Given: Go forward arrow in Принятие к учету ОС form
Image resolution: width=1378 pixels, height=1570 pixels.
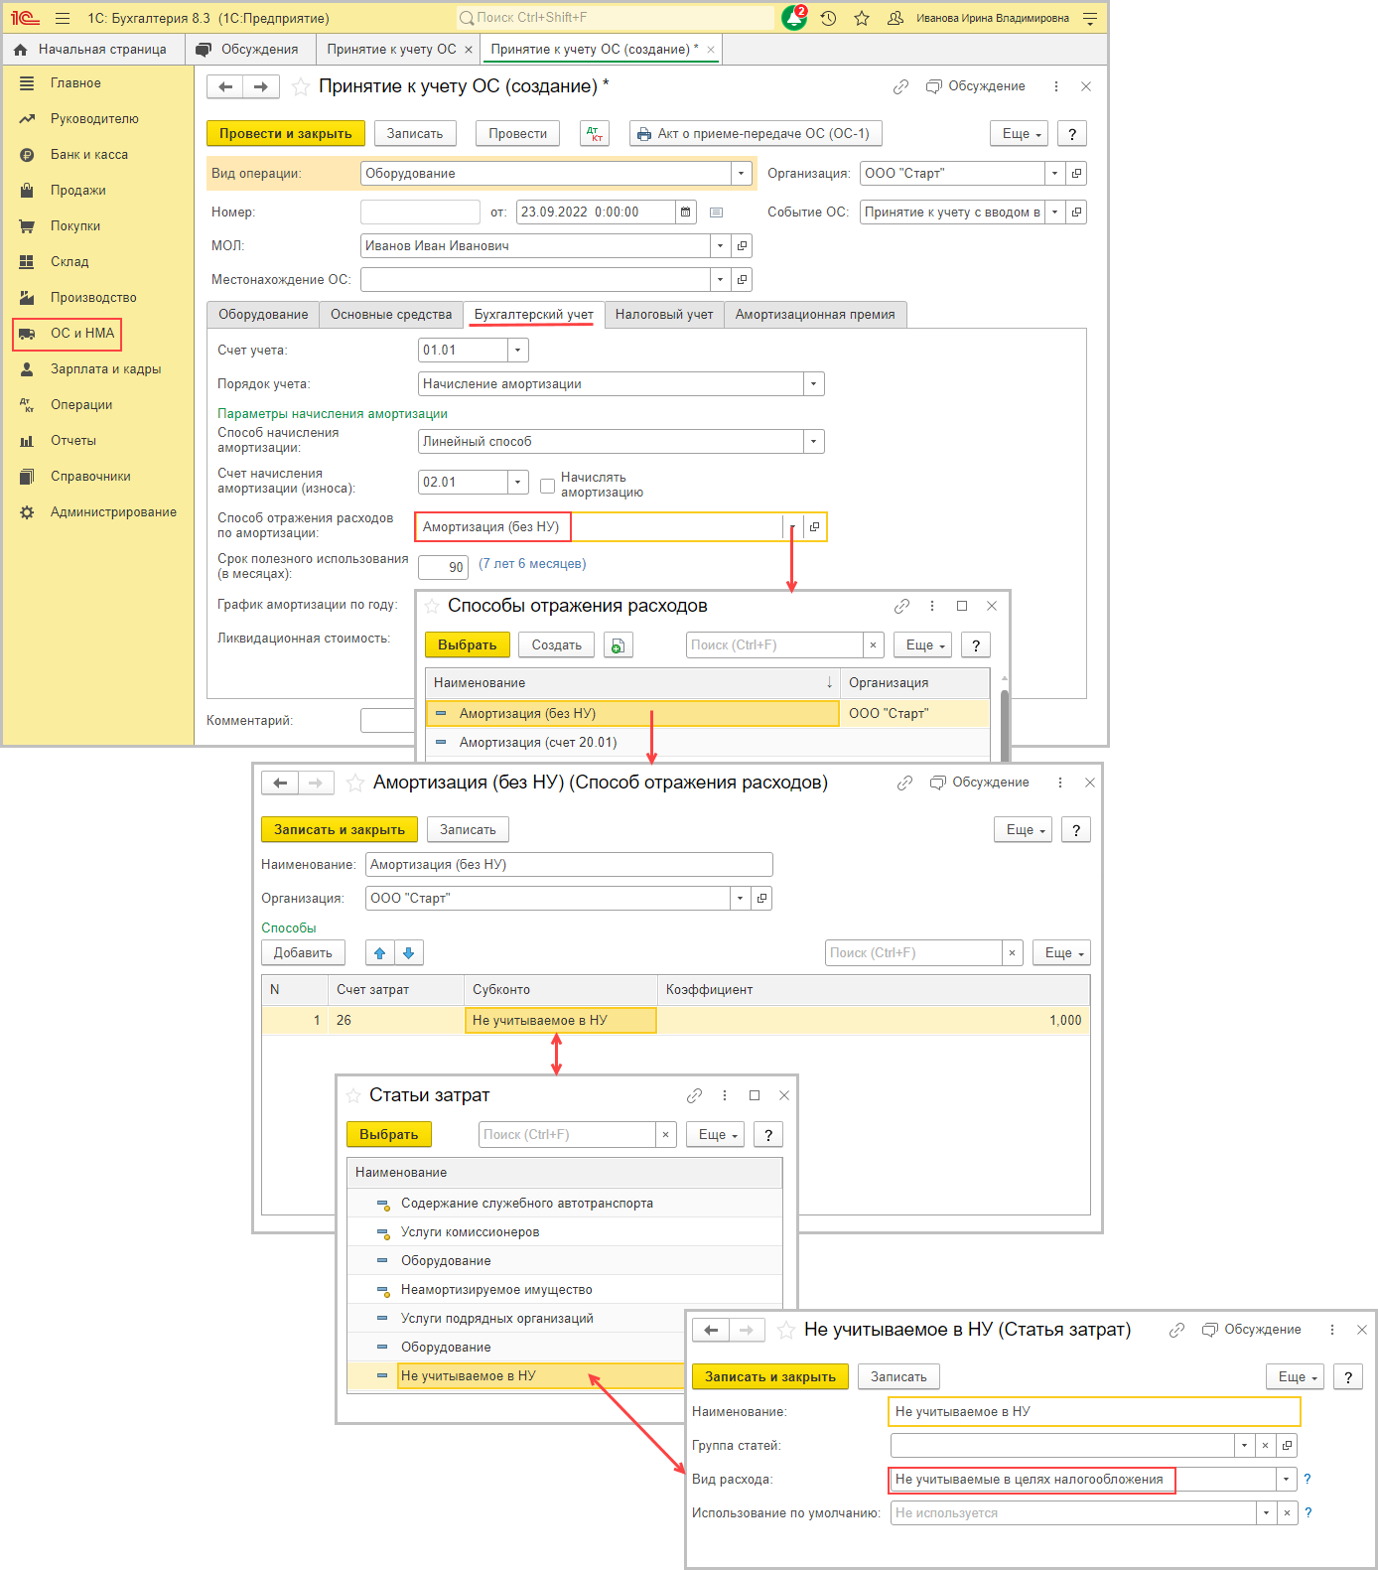Looking at the screenshot, I should pyautogui.click(x=261, y=87).
